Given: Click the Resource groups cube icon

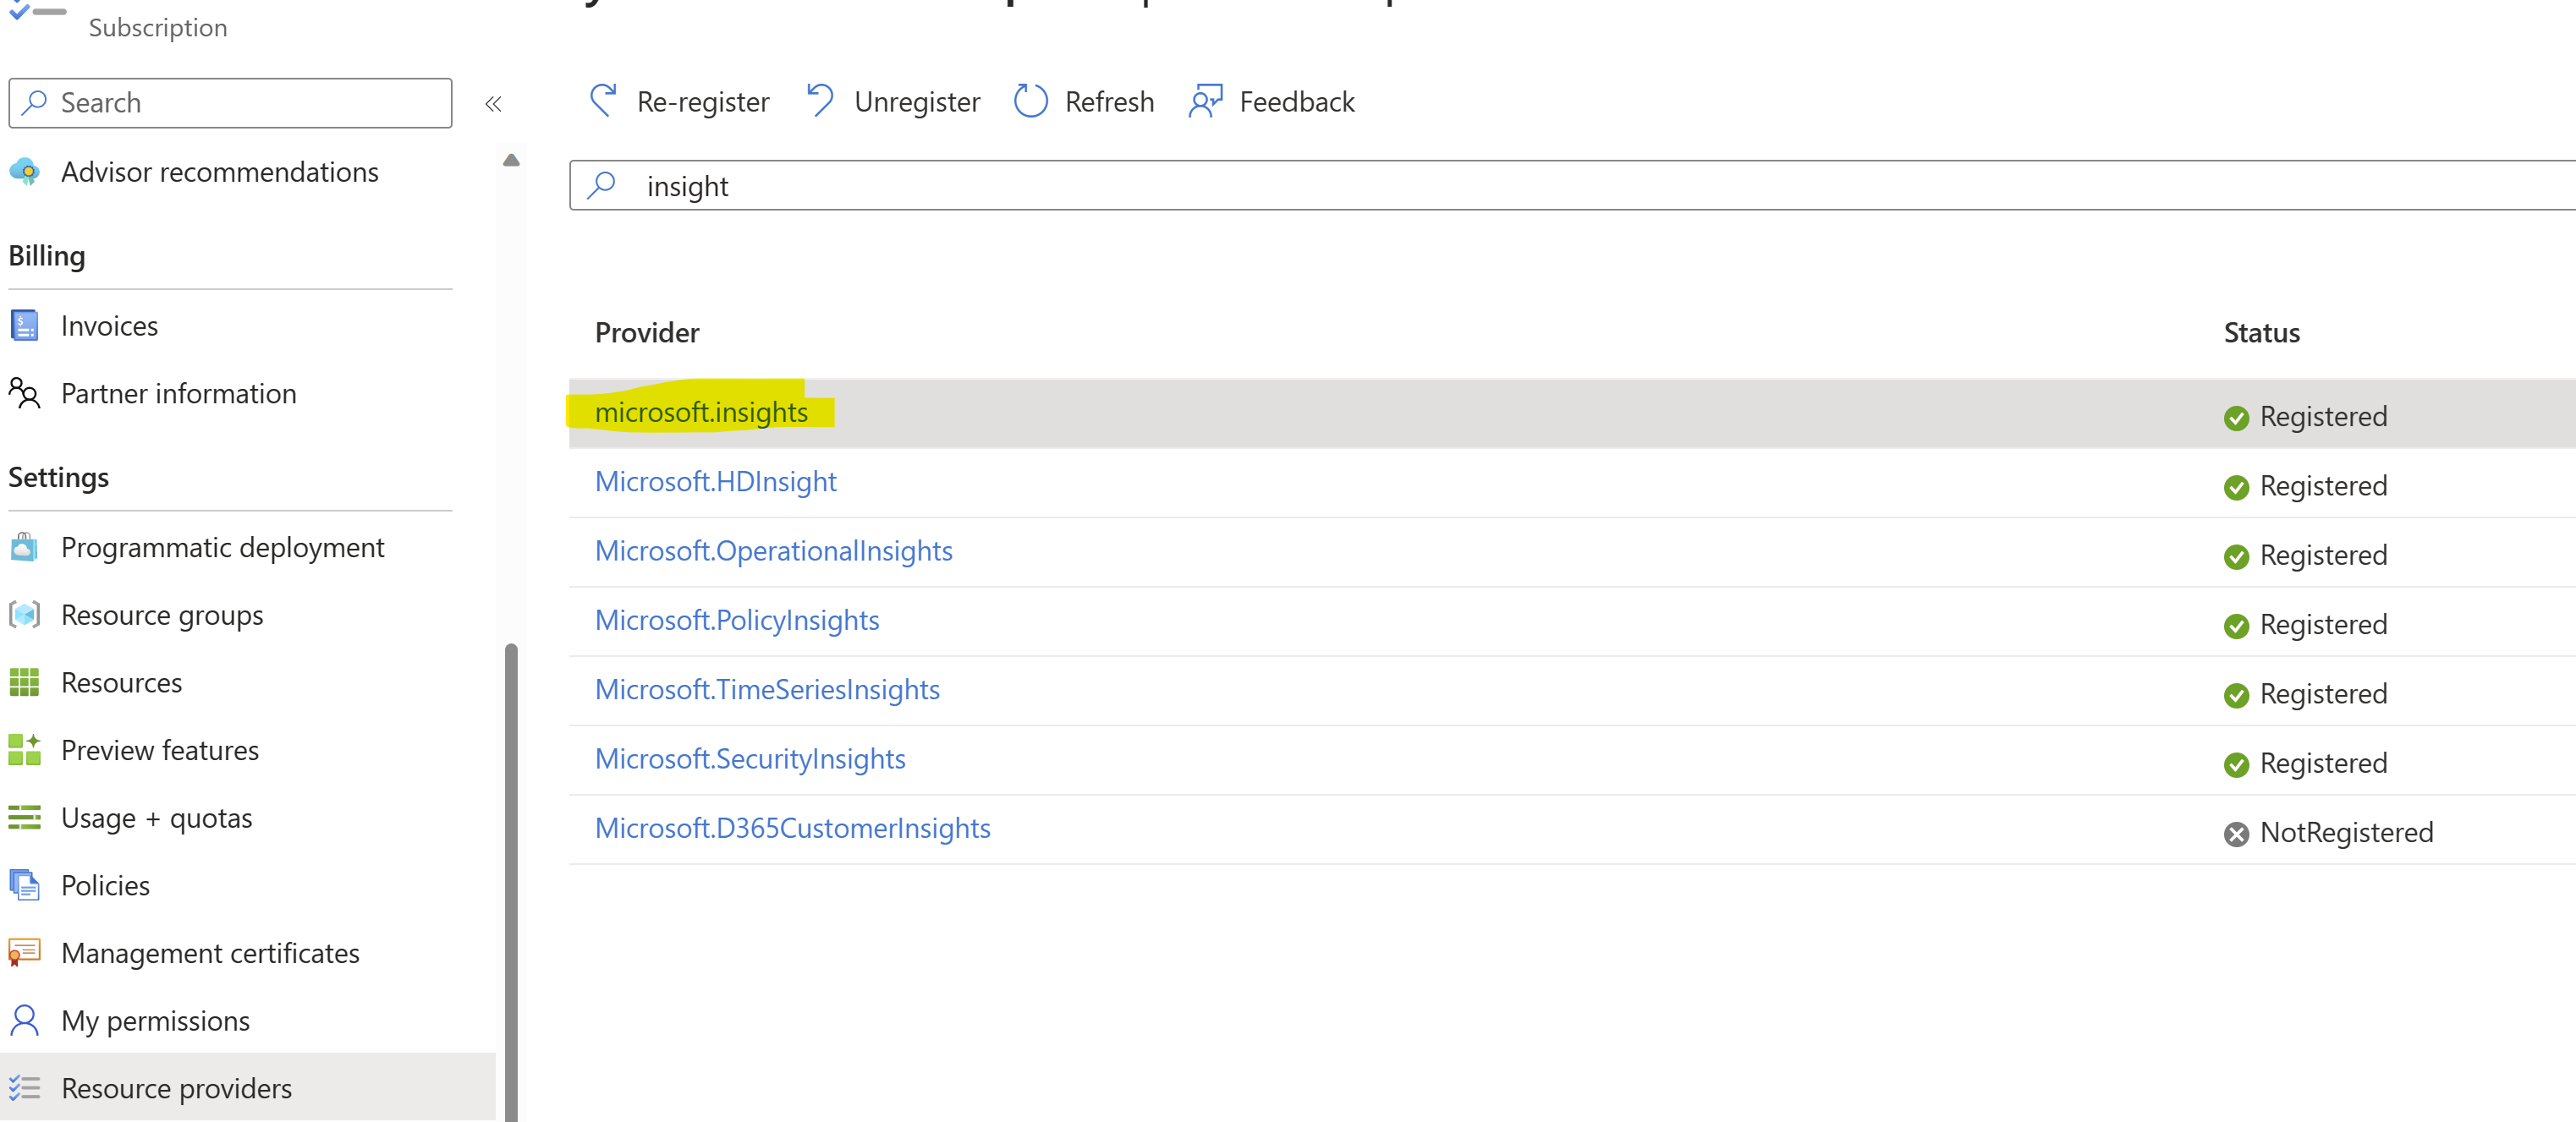Looking at the screenshot, I should pos(24,615).
